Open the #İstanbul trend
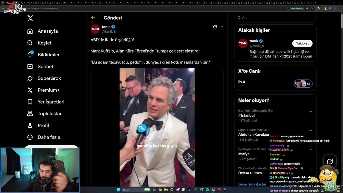343x193 pixels. coord(246,115)
